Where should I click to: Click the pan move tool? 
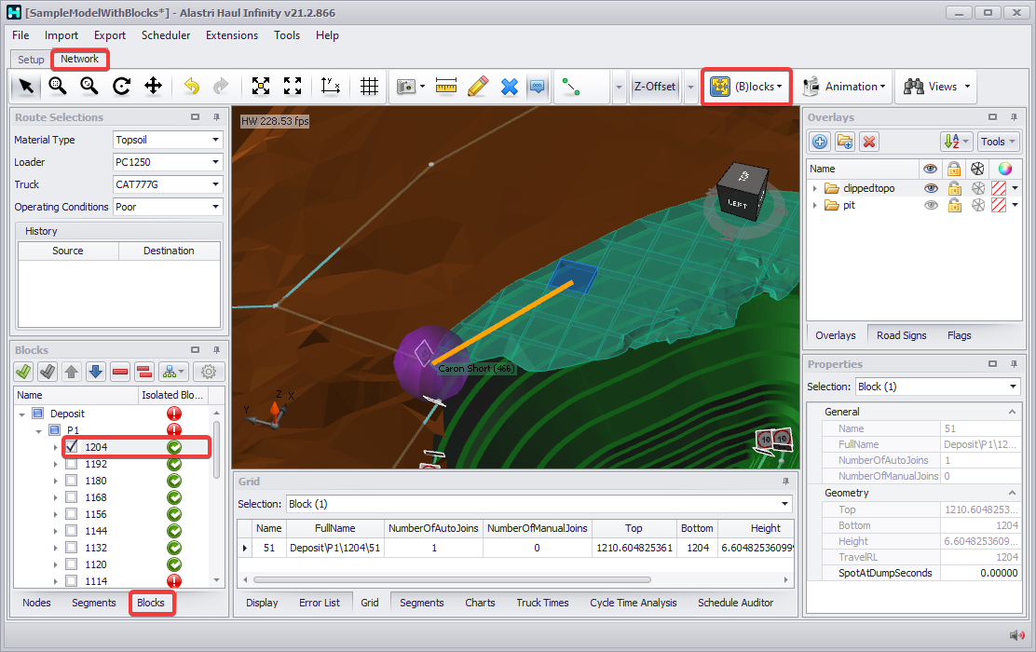point(153,87)
